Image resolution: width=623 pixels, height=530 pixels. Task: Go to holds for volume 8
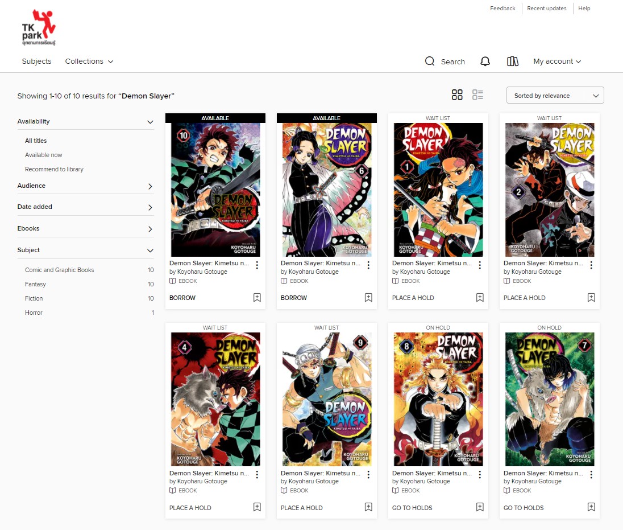coord(413,508)
